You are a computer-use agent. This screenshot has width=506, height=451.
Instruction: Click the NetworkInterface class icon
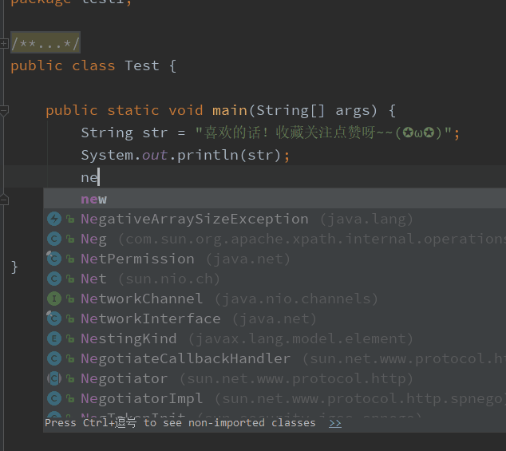54,318
